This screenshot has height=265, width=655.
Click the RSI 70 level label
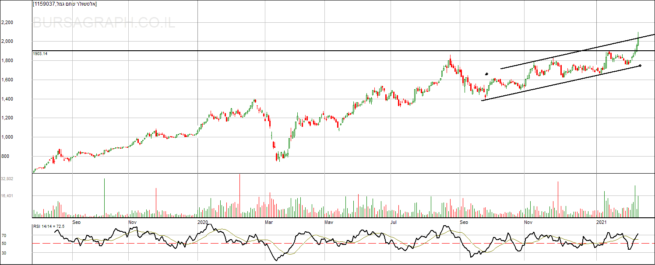[x=4, y=235]
